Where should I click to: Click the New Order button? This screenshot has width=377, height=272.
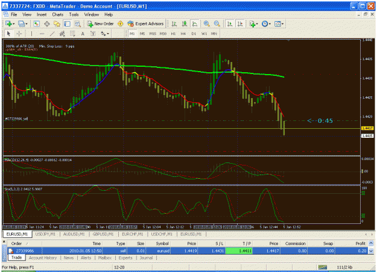[x=101, y=23]
